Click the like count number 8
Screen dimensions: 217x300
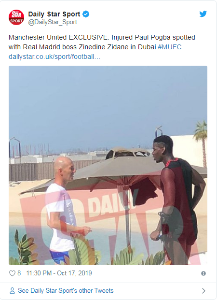19,273
